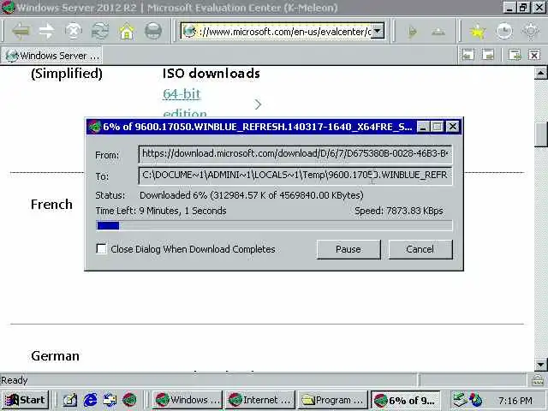Click the Speed: 7873.83 KBps text

(399, 211)
